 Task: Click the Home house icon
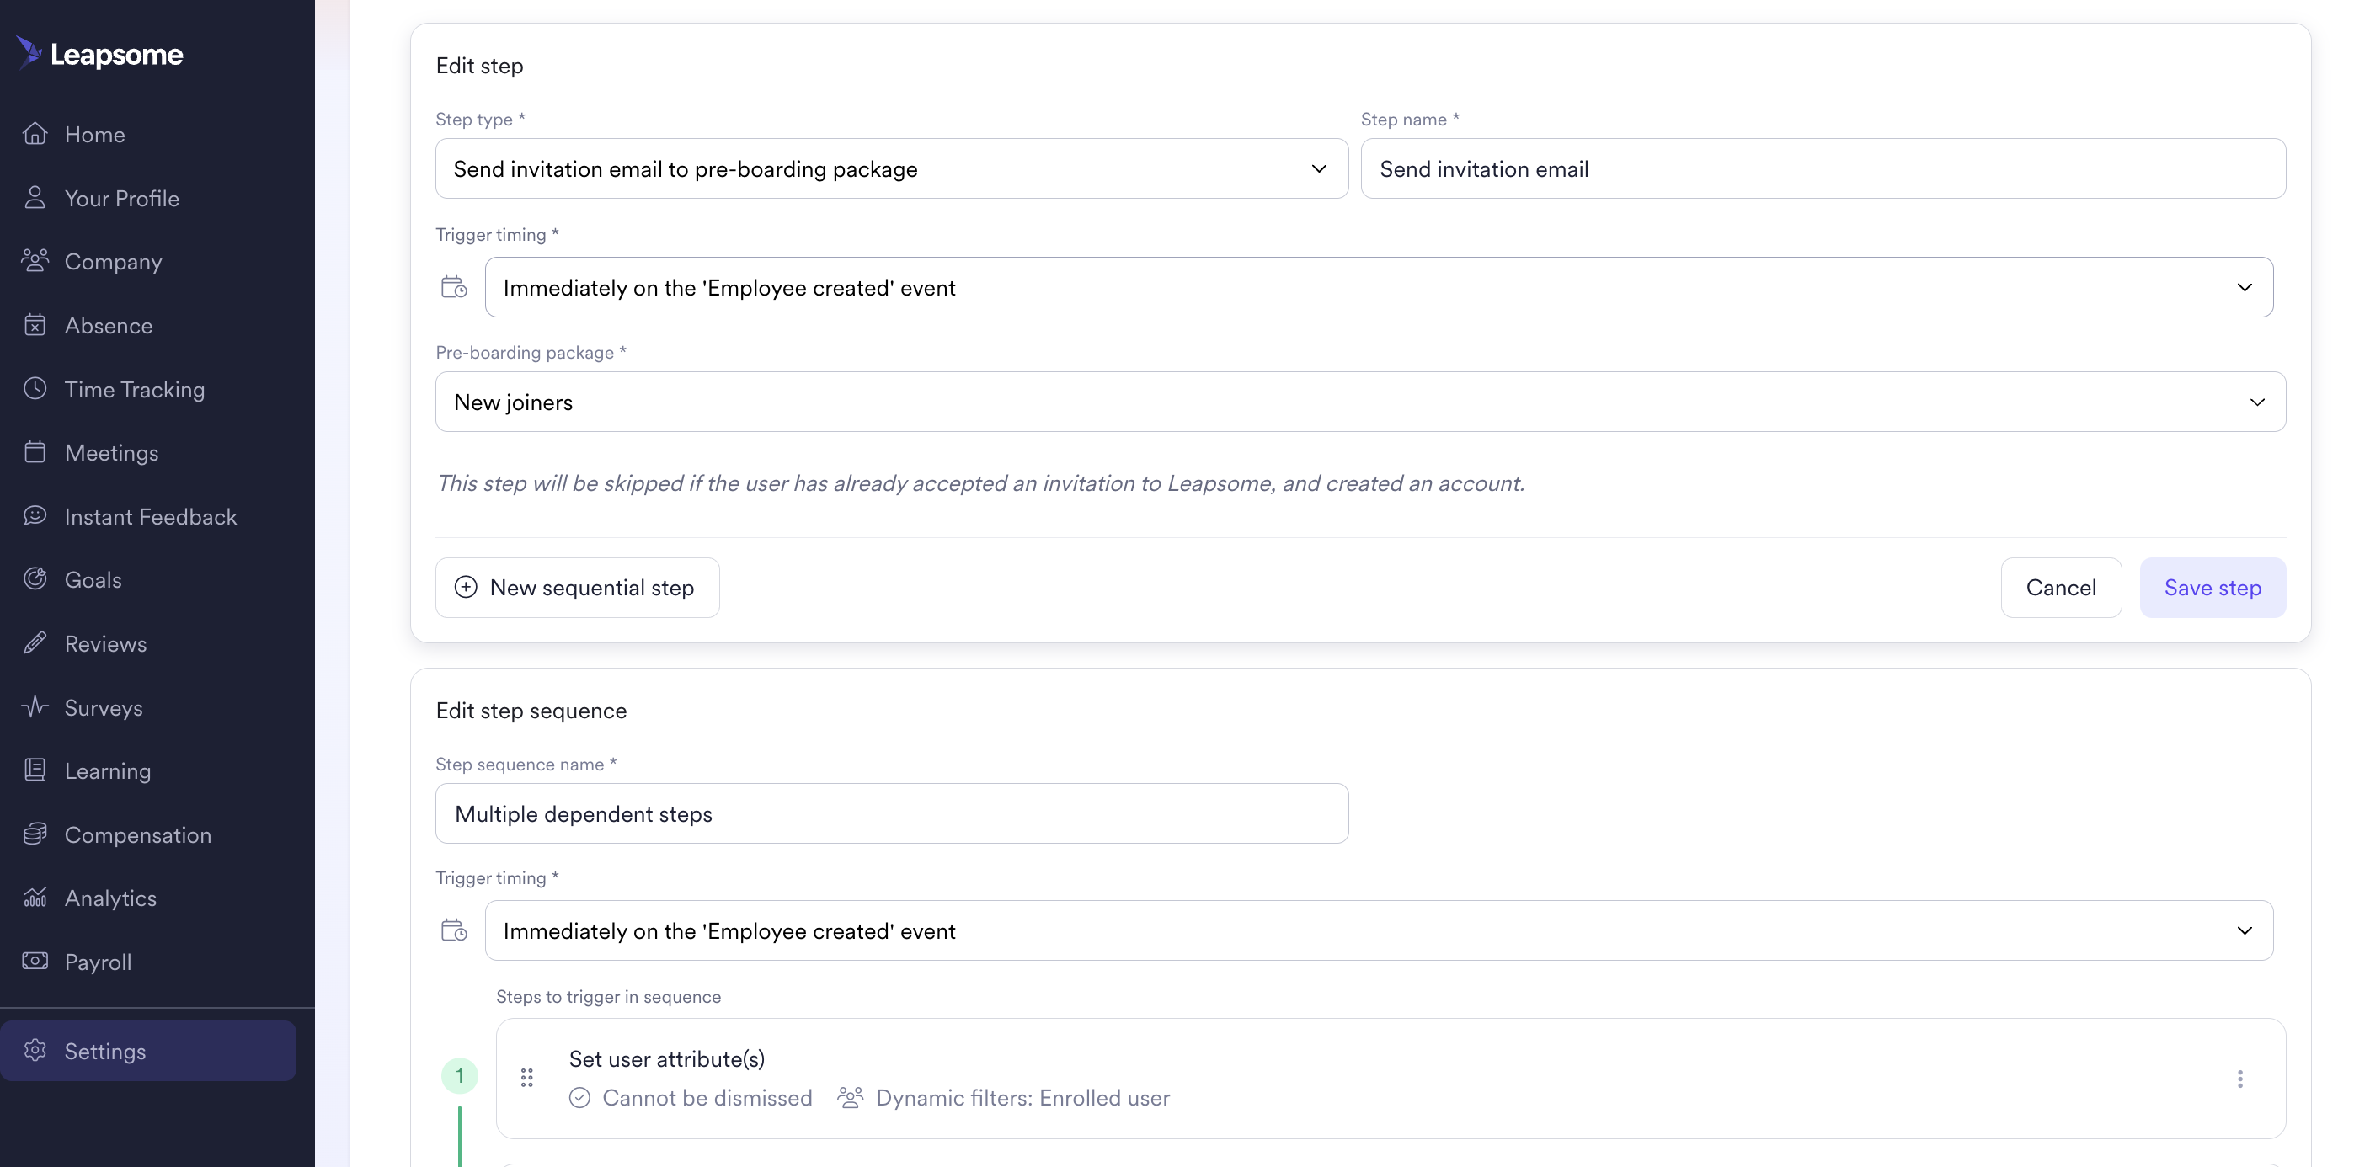tap(35, 133)
